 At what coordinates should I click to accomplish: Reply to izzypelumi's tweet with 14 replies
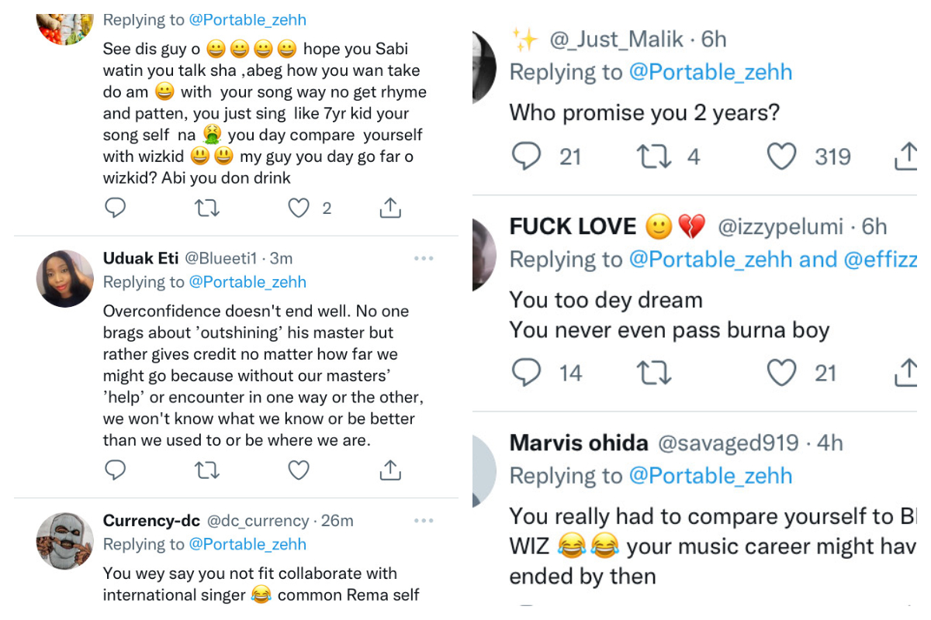[x=527, y=374]
